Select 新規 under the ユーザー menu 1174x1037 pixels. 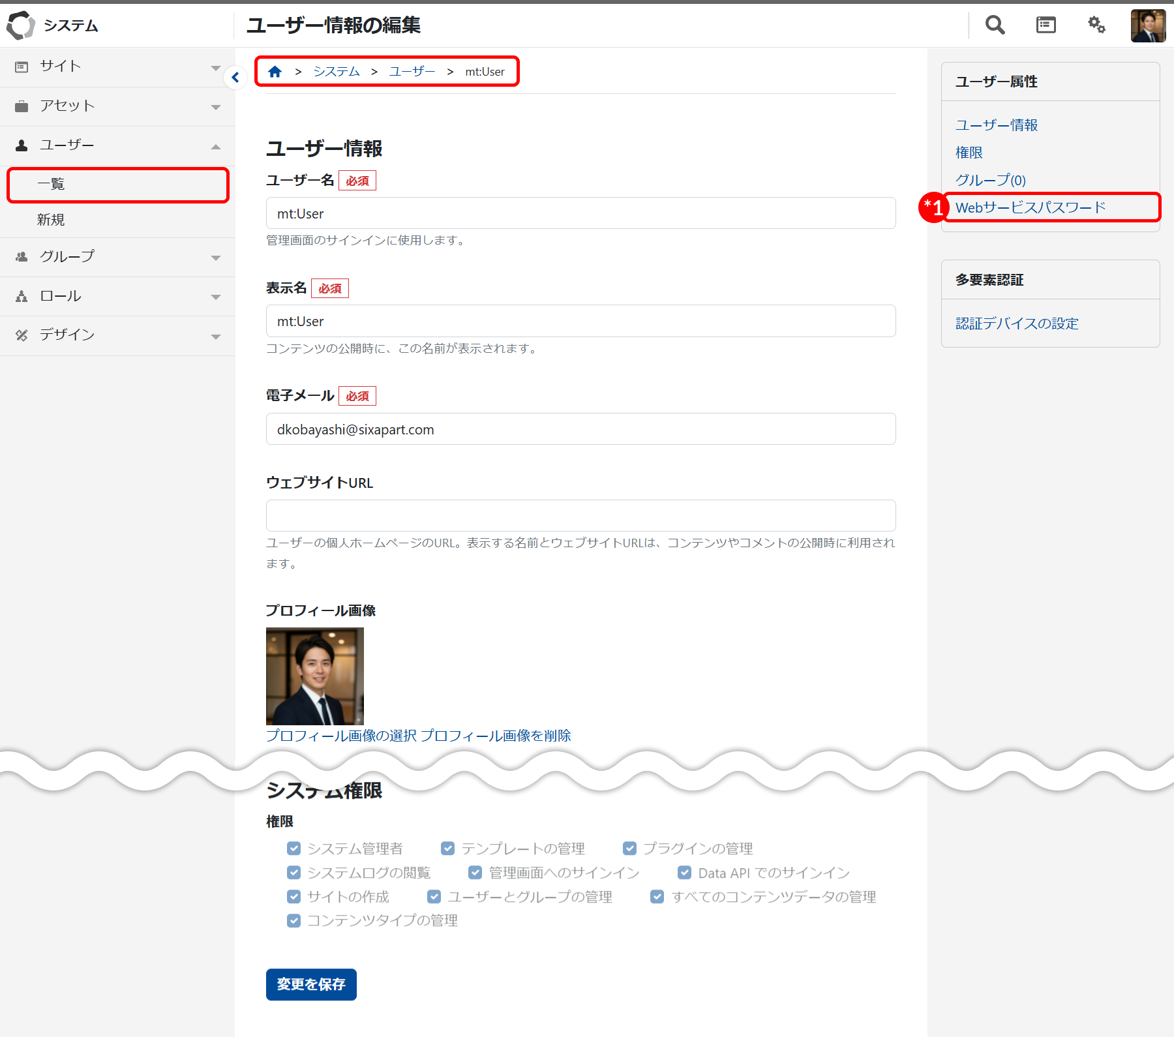click(51, 220)
